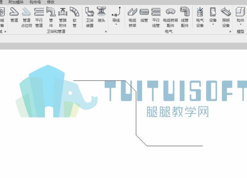This screenshot has height=178, width=247.
Task: Click the 电气设备 electrical equipment tool
Action: [x=200, y=17]
